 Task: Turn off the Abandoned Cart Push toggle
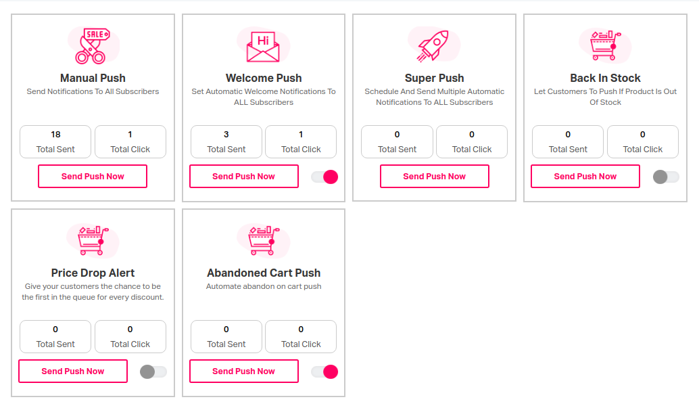coord(324,371)
